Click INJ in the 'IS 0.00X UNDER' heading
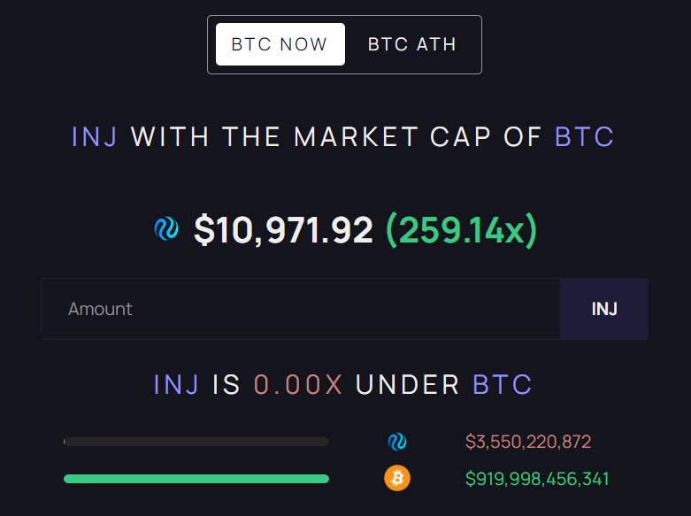Viewport: 691px width, 516px height. click(176, 384)
